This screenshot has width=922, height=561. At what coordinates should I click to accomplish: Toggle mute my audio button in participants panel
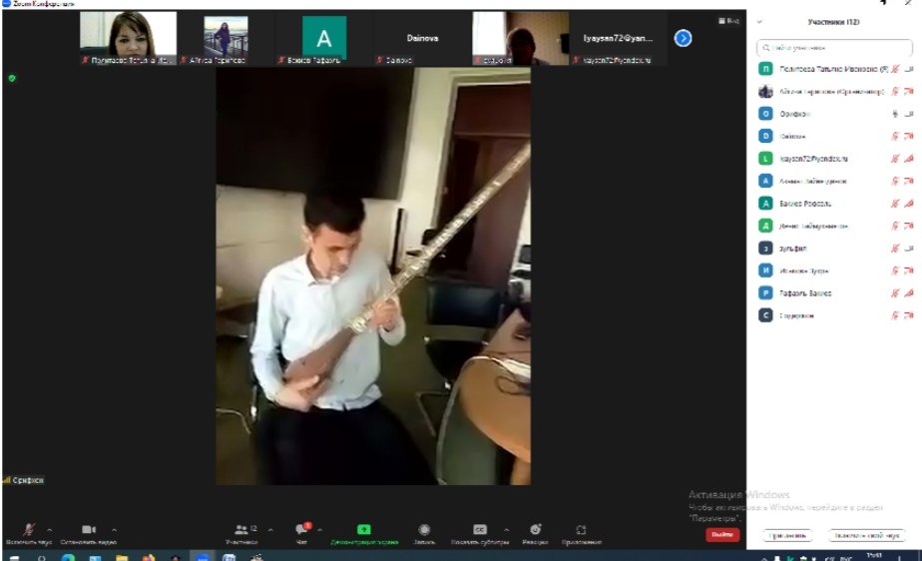(866, 536)
